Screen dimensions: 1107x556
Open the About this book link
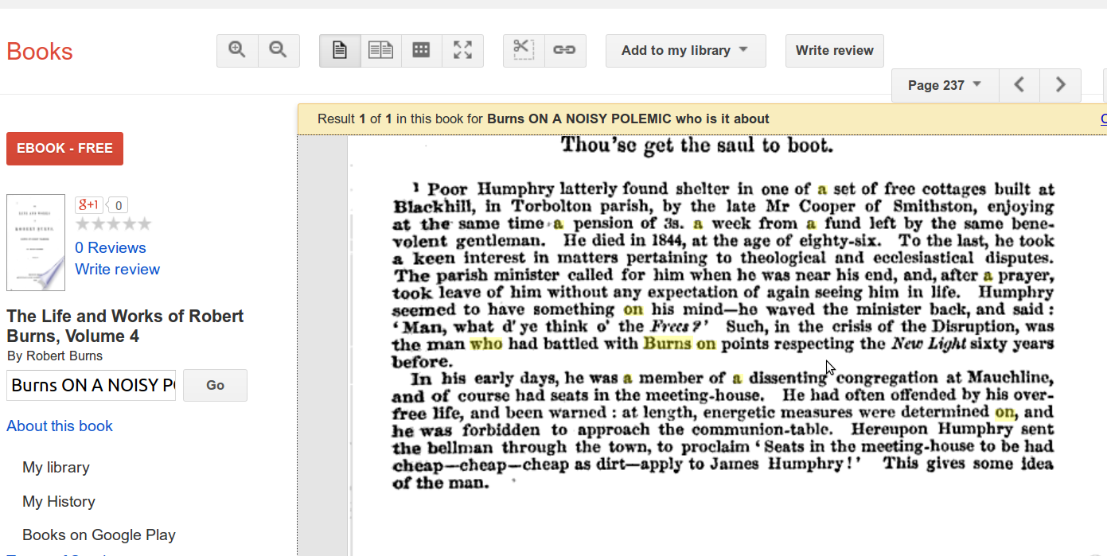(x=60, y=426)
